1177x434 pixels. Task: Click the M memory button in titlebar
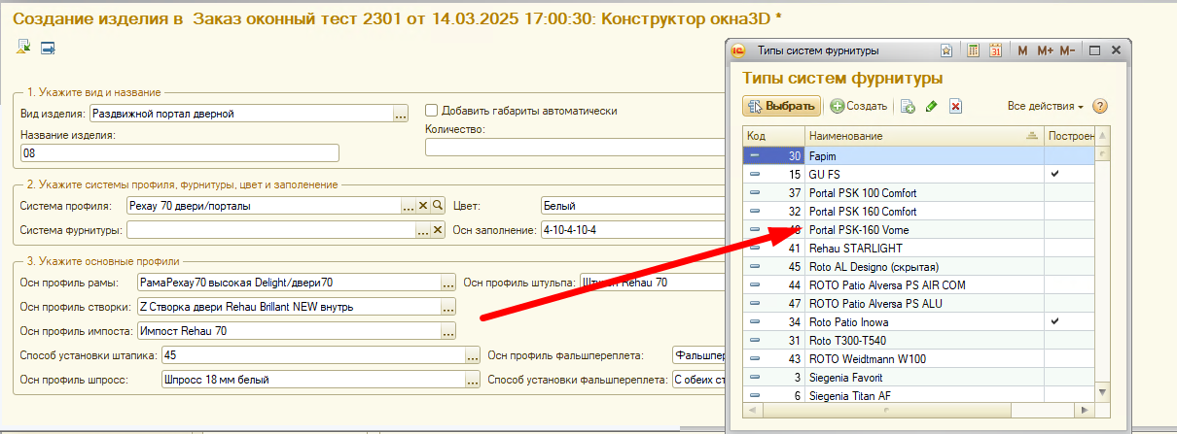point(1022,50)
